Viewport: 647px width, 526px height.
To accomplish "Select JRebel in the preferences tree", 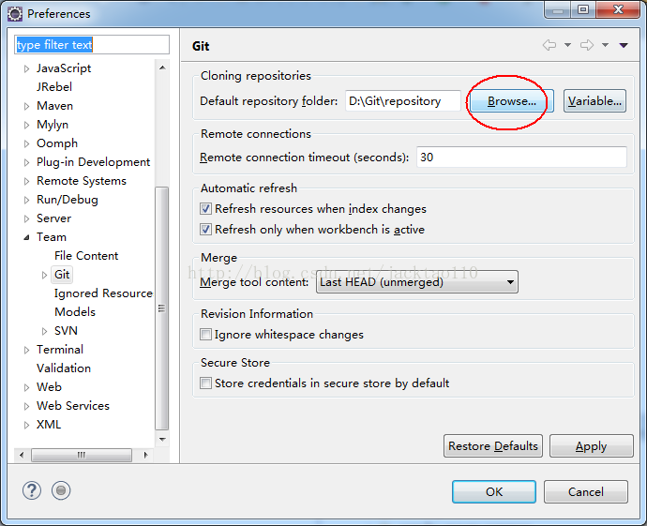I will (x=54, y=86).
